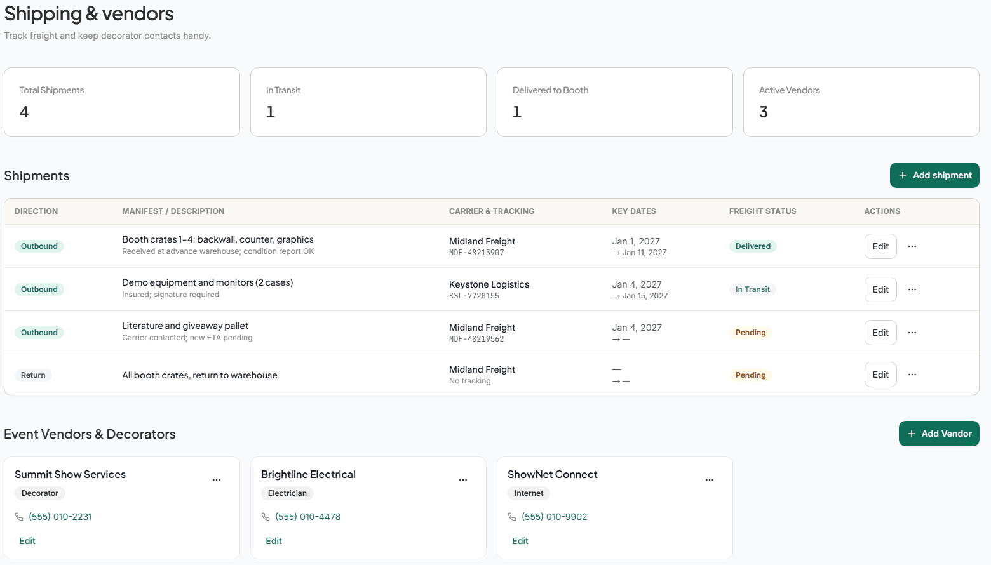
Task: Click Keystone Logistics carrier name
Action: tap(489, 284)
